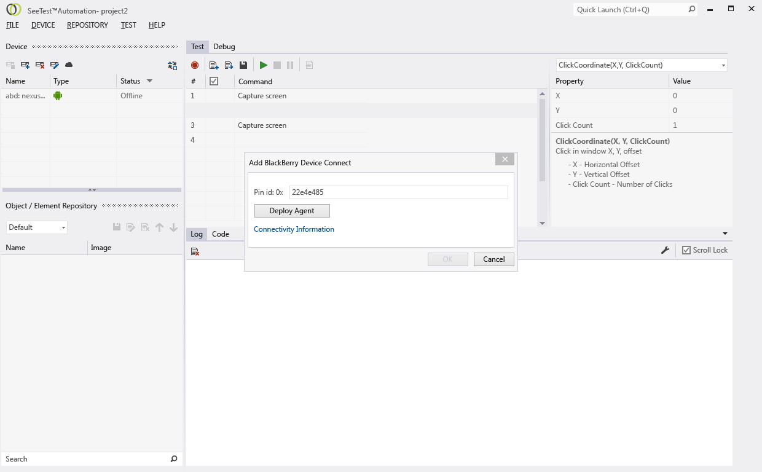Start recording with the red record icon
Viewport: 762px width, 472px height.
coord(195,65)
